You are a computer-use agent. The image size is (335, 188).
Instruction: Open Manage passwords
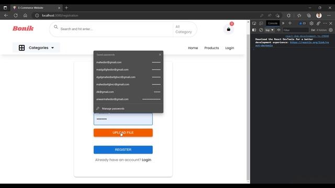pos(128,109)
